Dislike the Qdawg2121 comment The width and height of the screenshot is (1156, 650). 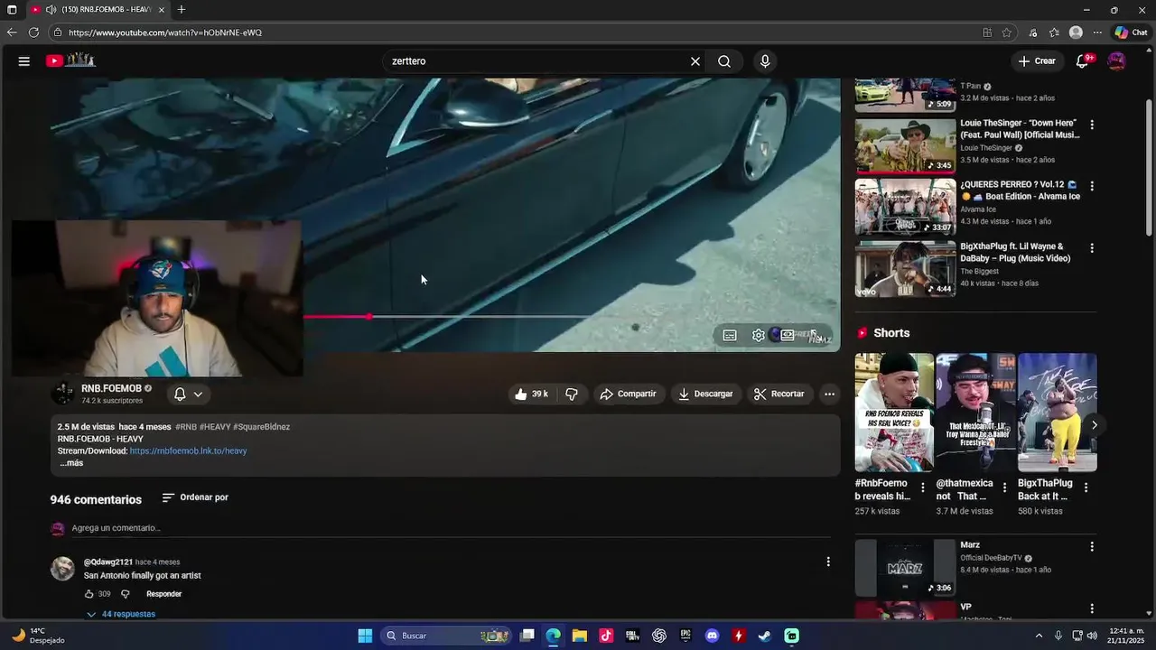(126, 594)
